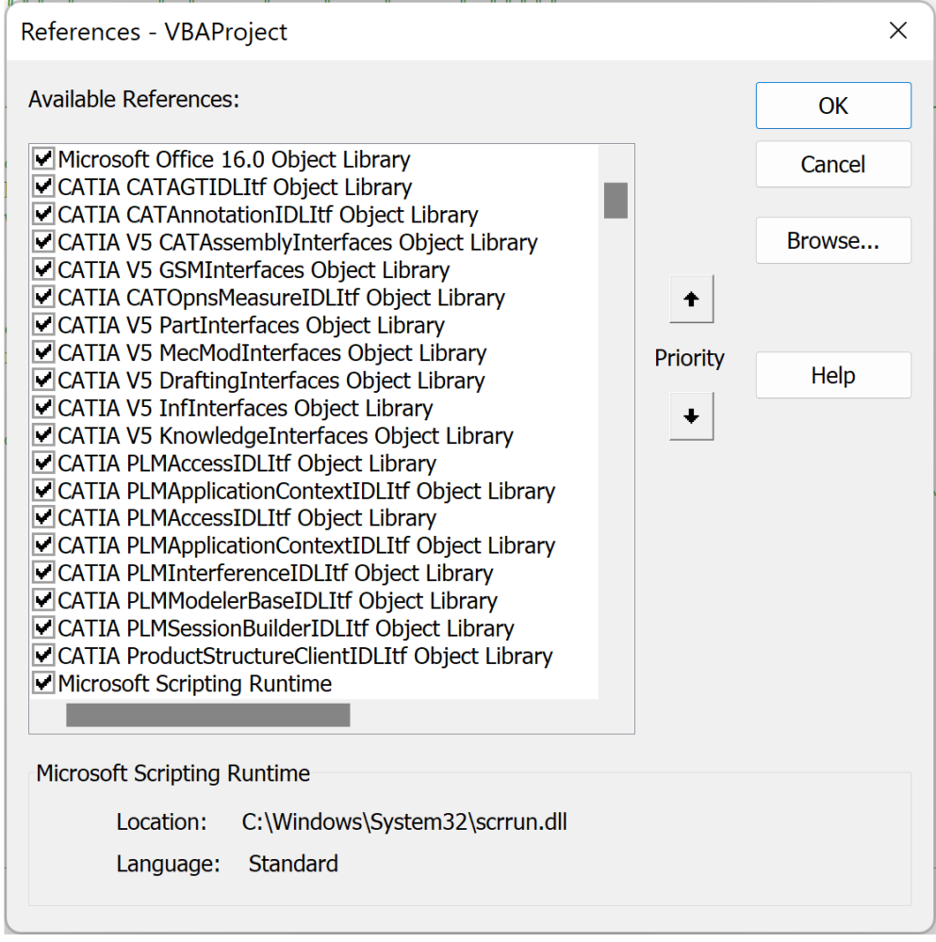Open the Browse dialog for references
The width and height of the screenshot is (936, 942).
[832, 240]
